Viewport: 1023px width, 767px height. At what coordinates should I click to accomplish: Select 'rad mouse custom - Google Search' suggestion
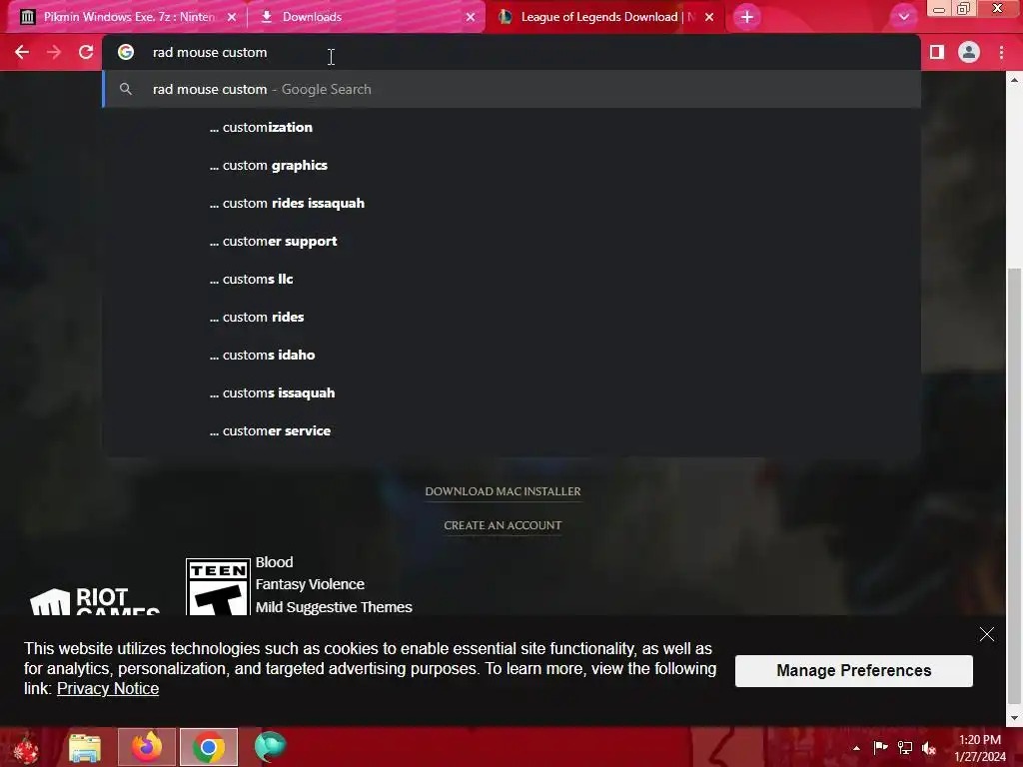511,89
